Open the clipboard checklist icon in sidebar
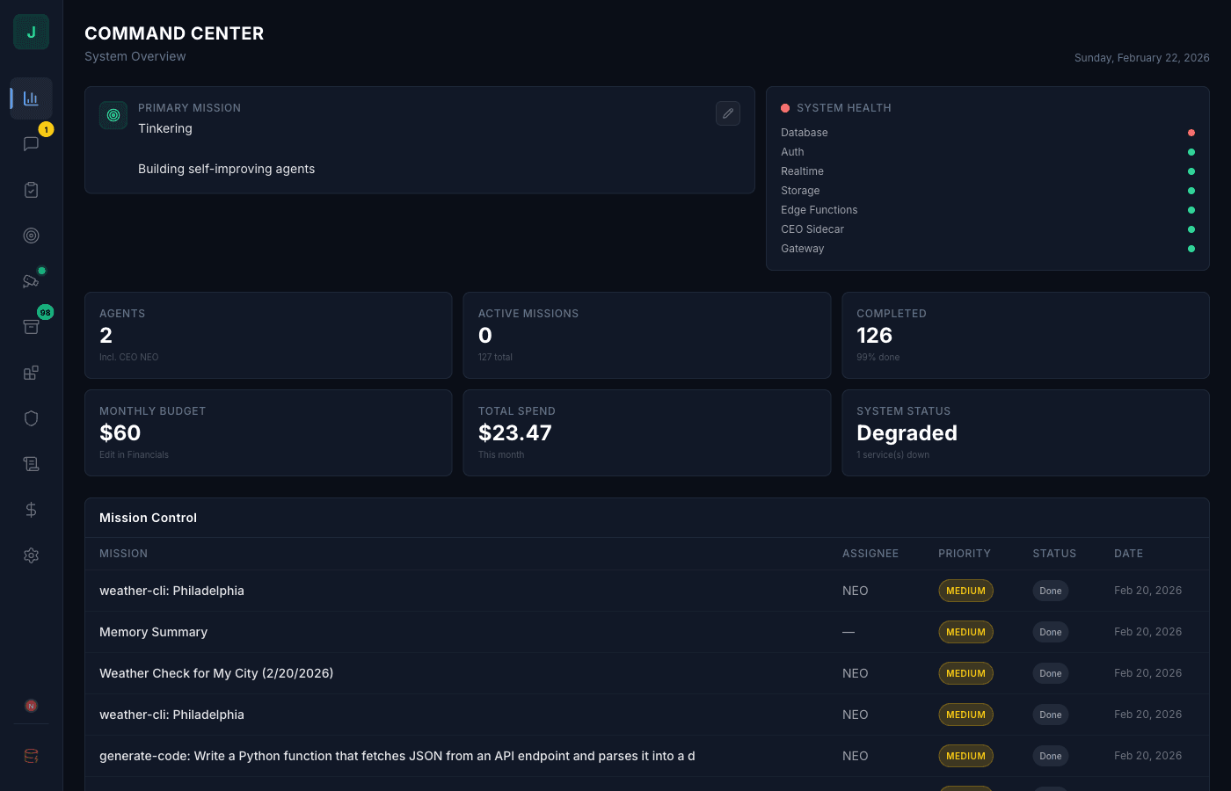Viewport: 1231px width, 791px height. coord(31,190)
